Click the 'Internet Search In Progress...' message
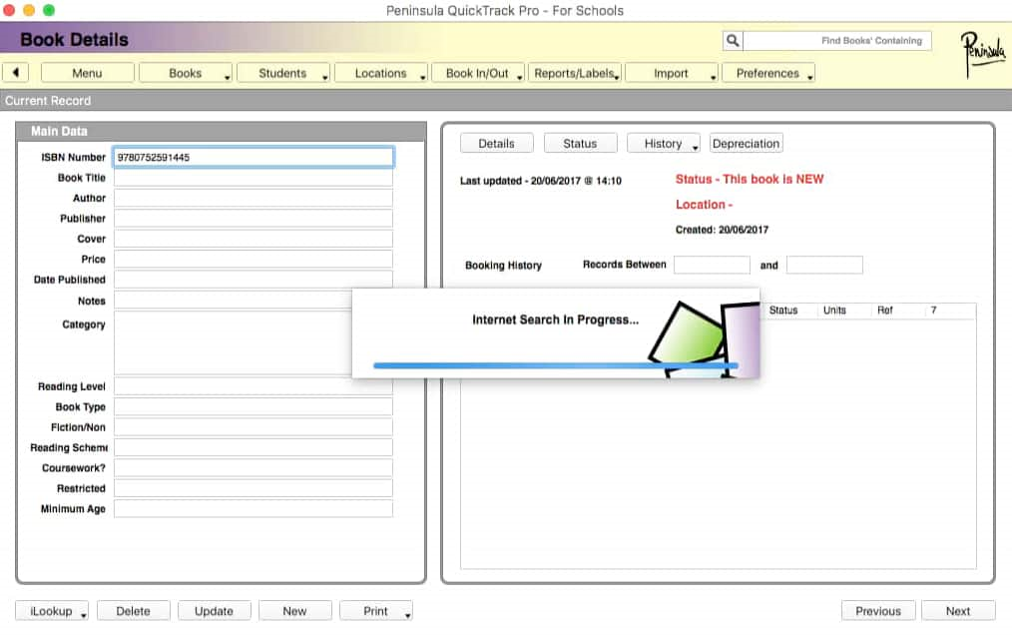The width and height of the screenshot is (1012, 635). pyautogui.click(x=556, y=319)
